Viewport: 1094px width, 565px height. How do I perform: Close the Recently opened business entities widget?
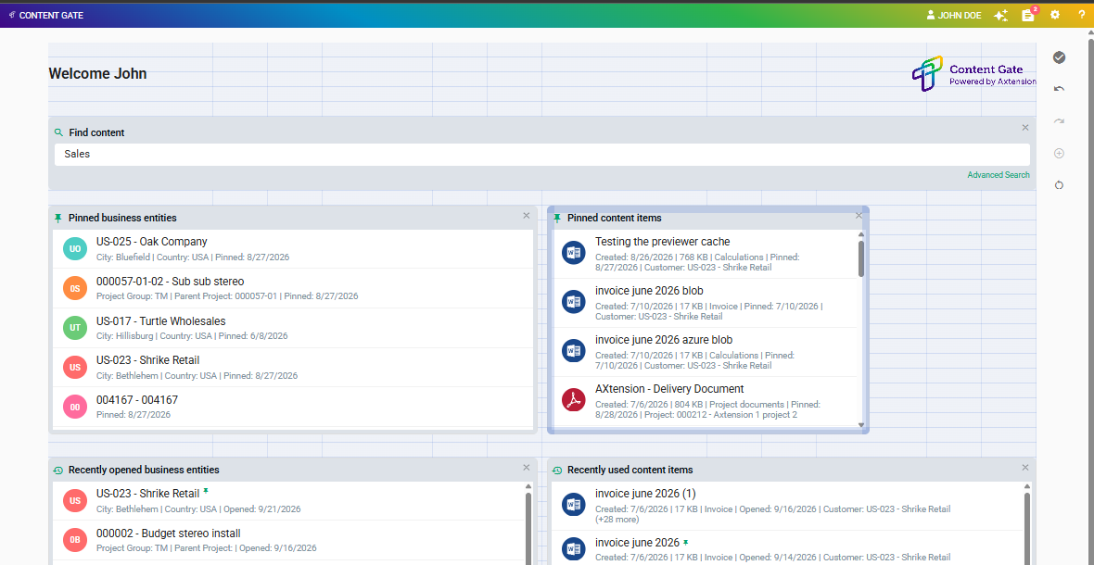pos(526,468)
